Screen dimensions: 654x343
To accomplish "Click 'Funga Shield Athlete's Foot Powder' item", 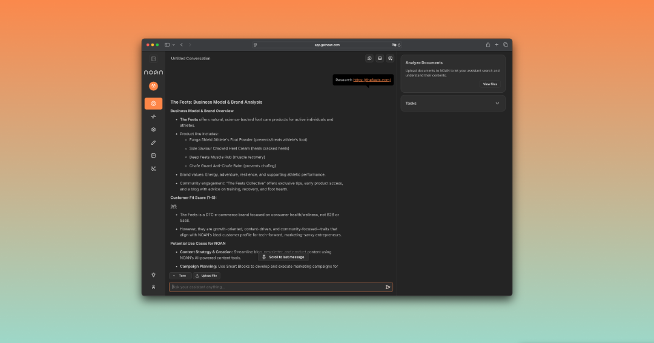I will 248,140.
